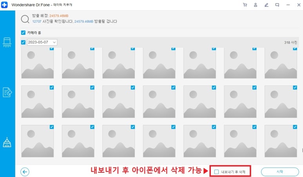Click the Dr.Fone logo icon
This screenshot has height=177, width=303.
[4, 5]
